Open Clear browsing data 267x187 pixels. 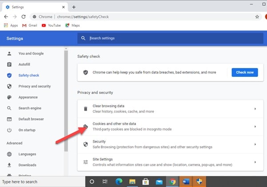pos(171,109)
